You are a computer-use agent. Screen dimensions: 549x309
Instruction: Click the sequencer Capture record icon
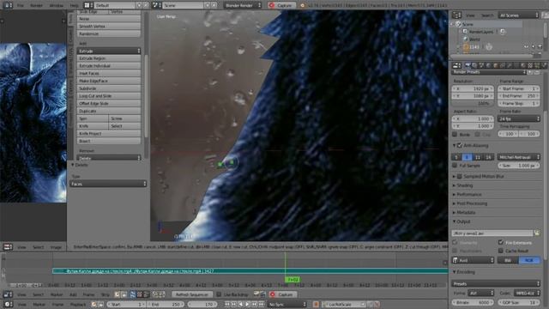[x=273, y=294]
